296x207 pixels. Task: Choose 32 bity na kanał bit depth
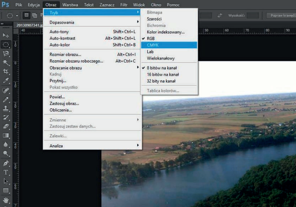tap(161, 81)
